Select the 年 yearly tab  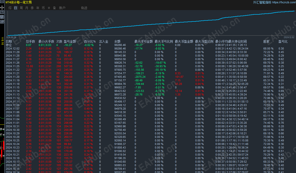38,8
